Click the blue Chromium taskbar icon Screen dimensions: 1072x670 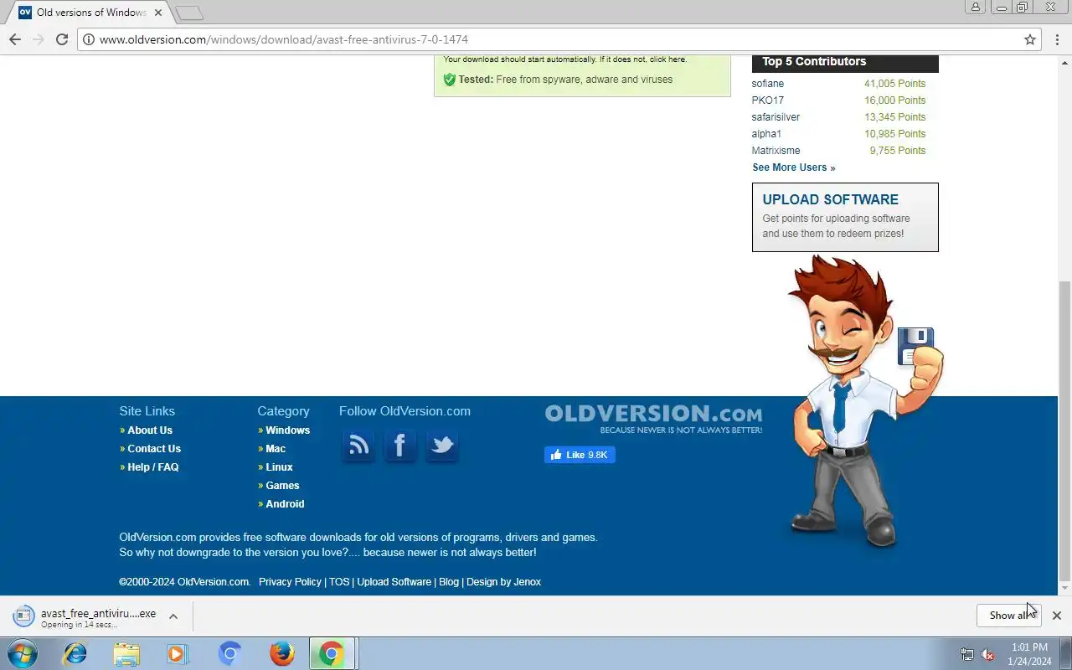pyautogui.click(x=229, y=653)
